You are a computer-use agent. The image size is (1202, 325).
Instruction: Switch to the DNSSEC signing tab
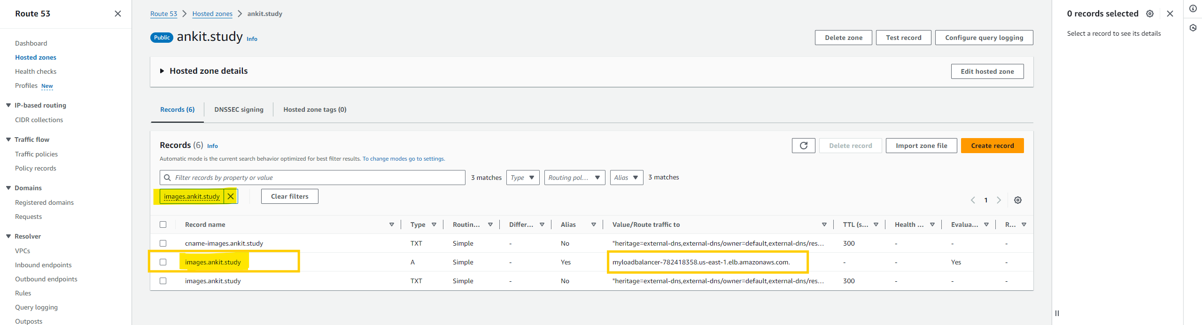pos(239,109)
